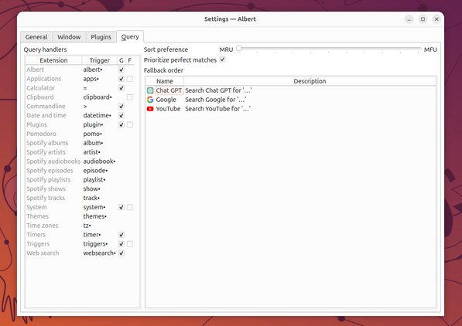Click the YouTube logo icon
Image resolution: width=462 pixels, height=326 pixels.
click(150, 109)
